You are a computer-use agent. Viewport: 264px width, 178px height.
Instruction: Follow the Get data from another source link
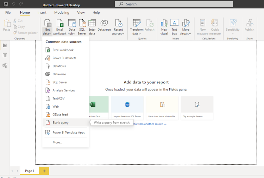coord(150,124)
